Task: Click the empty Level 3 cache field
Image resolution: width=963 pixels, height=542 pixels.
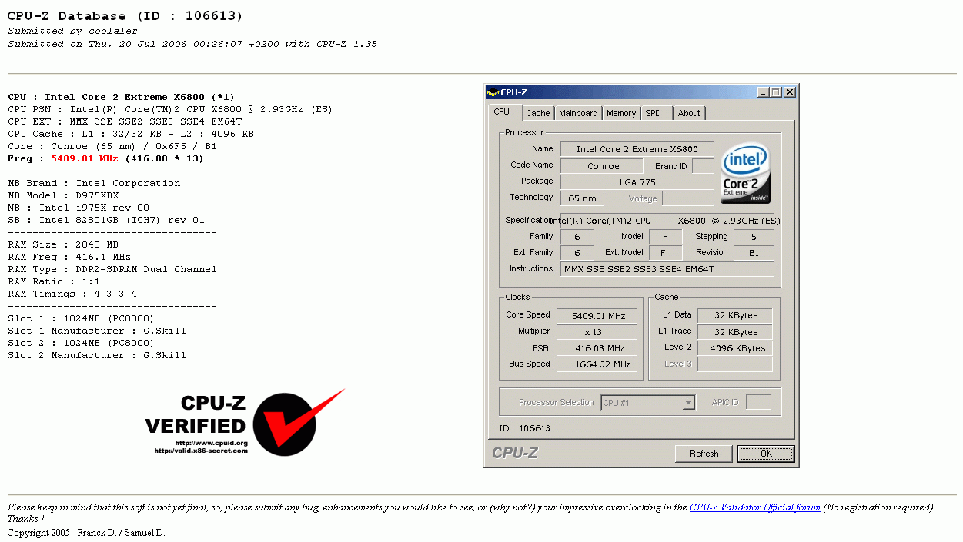Action: 734,364
